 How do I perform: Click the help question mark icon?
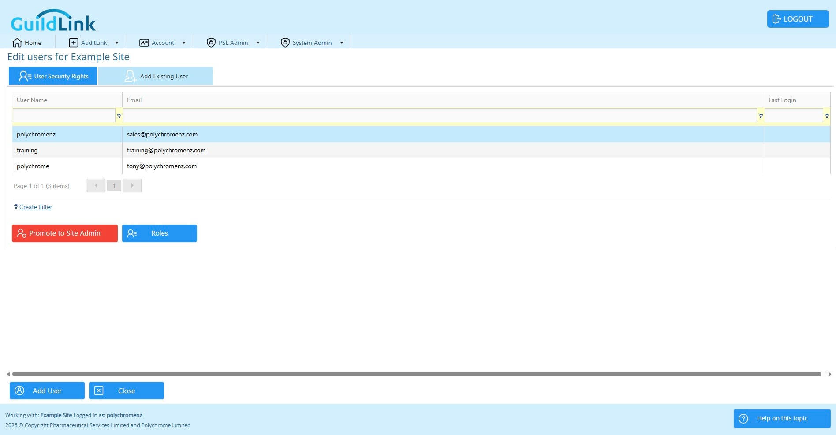tap(743, 419)
